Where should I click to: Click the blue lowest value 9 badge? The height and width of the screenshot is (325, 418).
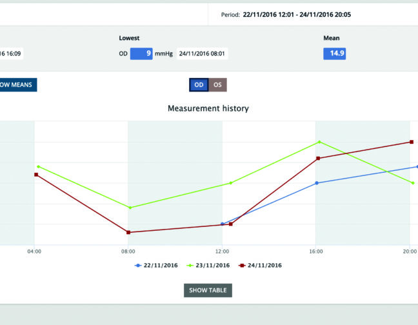pyautogui.click(x=141, y=54)
